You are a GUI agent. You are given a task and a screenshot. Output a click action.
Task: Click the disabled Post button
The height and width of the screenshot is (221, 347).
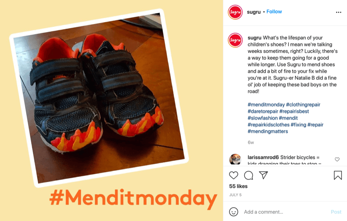336,212
